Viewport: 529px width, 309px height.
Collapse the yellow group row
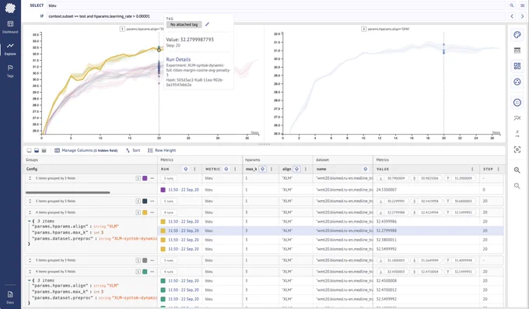pyautogui.click(x=30, y=212)
